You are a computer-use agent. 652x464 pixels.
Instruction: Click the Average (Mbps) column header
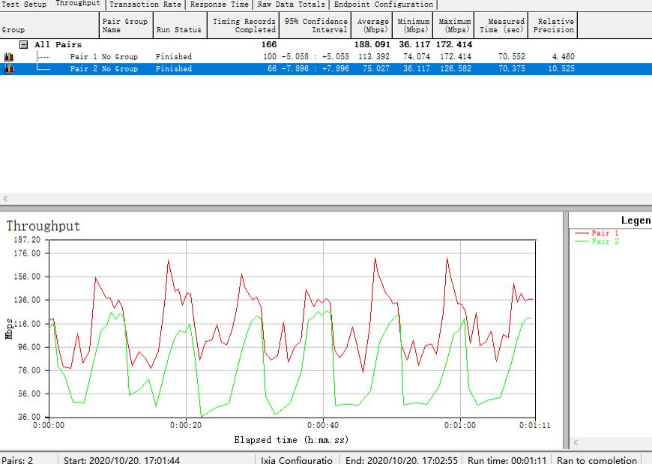372,25
